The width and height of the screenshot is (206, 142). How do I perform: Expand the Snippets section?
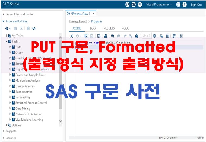tap(4, 131)
